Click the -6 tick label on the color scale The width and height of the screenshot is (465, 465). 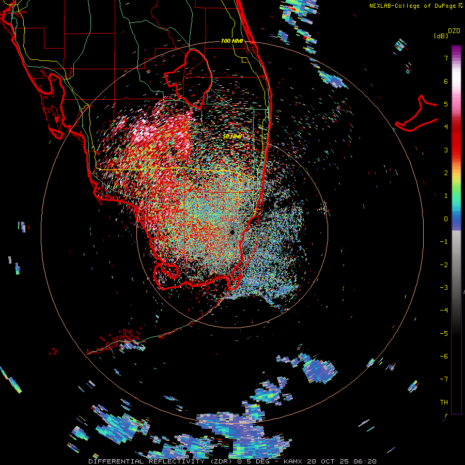pyautogui.click(x=444, y=357)
